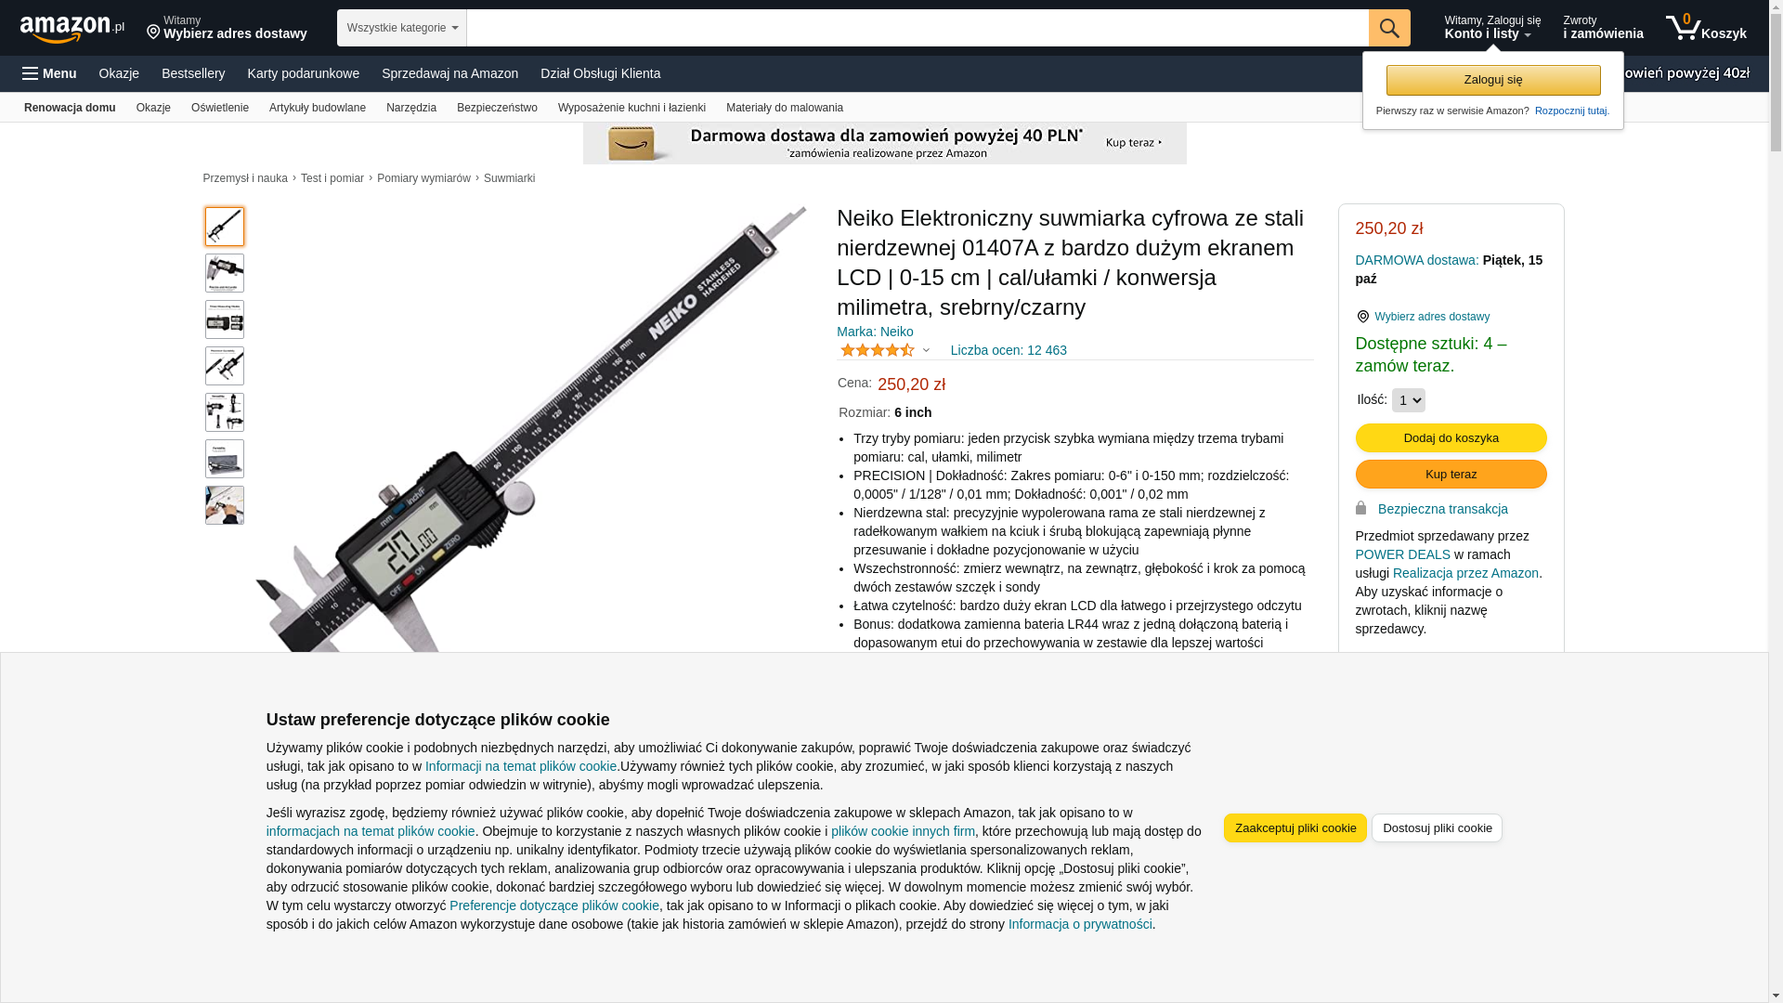This screenshot has height=1003, width=1783.
Task: Open the Liczba ocen: 12 463 link
Action: pyautogui.click(x=1009, y=350)
